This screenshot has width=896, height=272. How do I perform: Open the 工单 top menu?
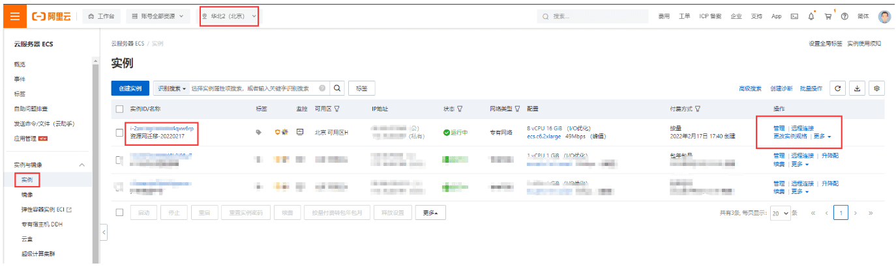684,16
